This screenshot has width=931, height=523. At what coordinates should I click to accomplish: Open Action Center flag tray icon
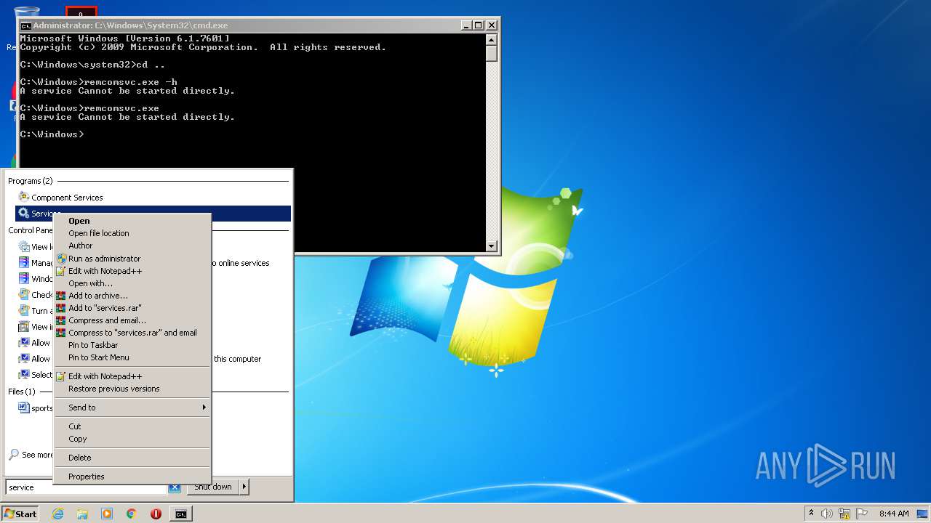click(x=862, y=514)
